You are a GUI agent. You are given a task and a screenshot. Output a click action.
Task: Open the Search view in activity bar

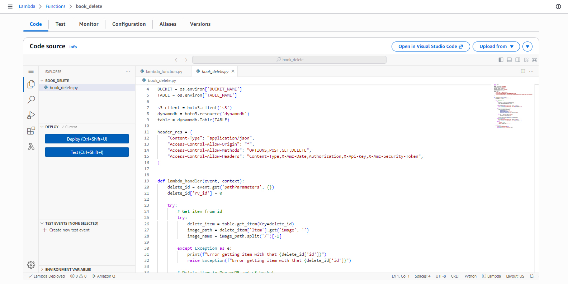pos(31,100)
